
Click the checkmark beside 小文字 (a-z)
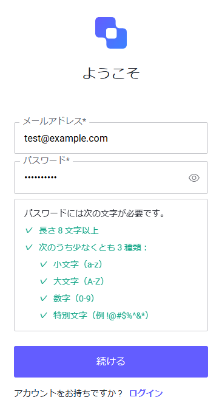pyautogui.click(x=44, y=264)
